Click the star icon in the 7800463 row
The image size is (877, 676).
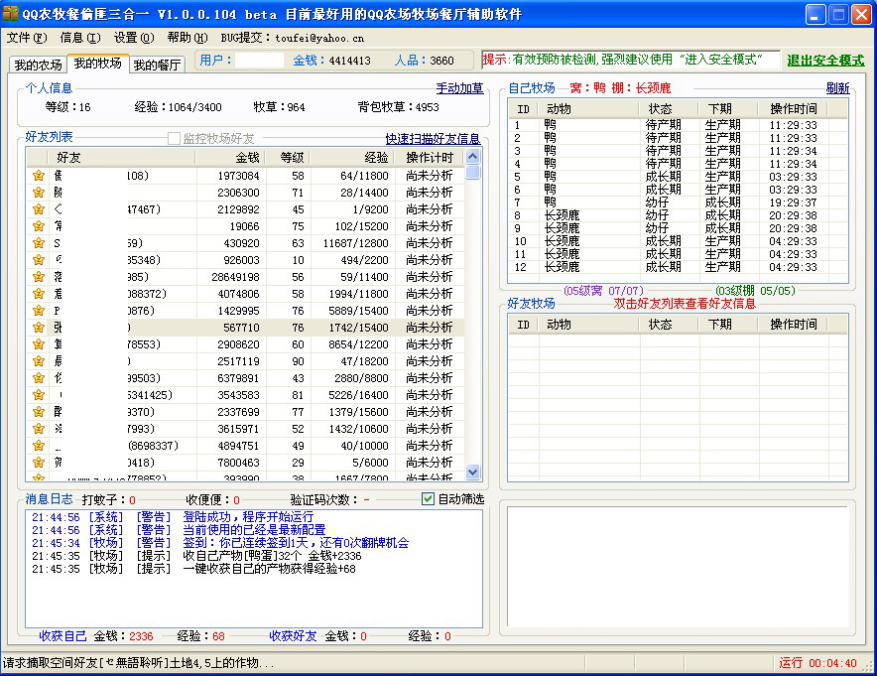tap(39, 463)
